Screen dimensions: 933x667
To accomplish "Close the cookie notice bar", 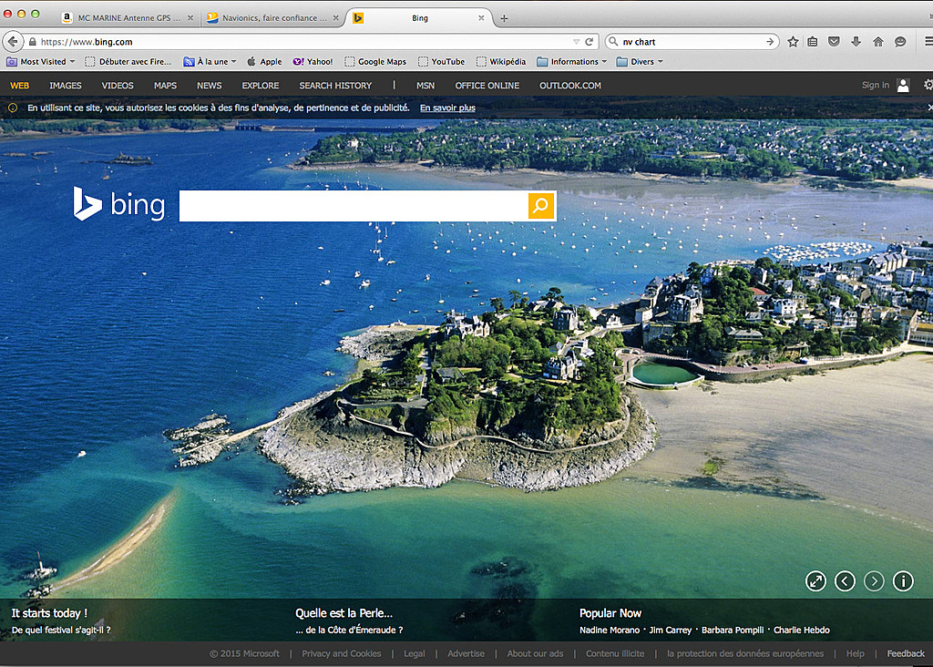I will pos(930,108).
